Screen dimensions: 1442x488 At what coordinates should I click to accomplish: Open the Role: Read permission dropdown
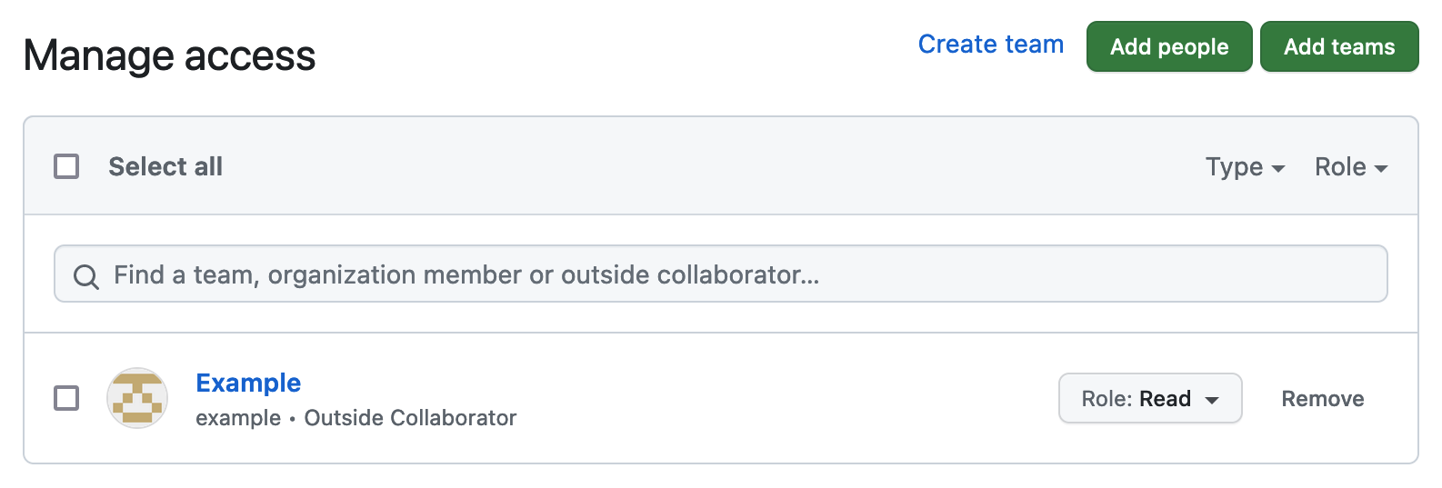pos(1150,398)
